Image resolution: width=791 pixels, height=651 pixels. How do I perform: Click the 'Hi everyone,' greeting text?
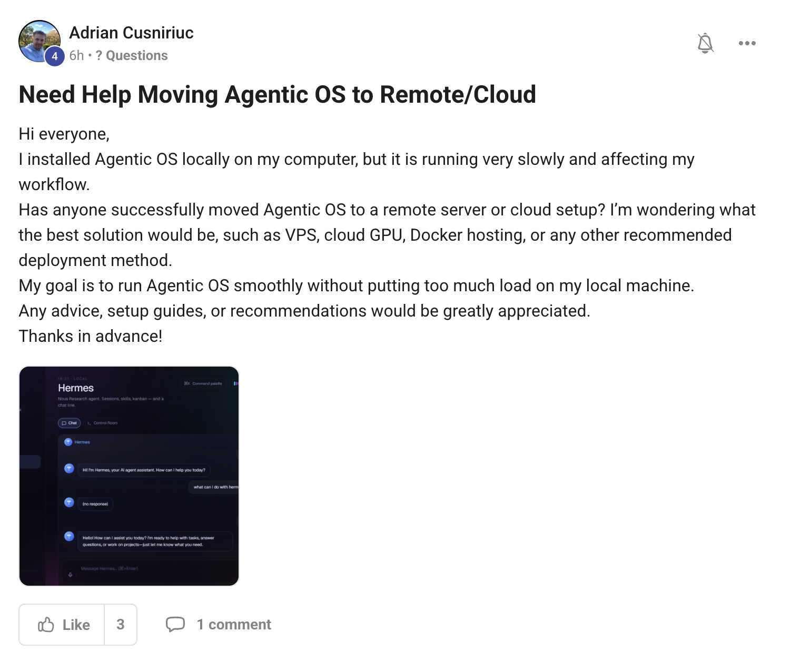click(64, 134)
